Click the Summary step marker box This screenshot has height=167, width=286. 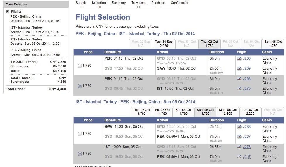pos(119,7)
